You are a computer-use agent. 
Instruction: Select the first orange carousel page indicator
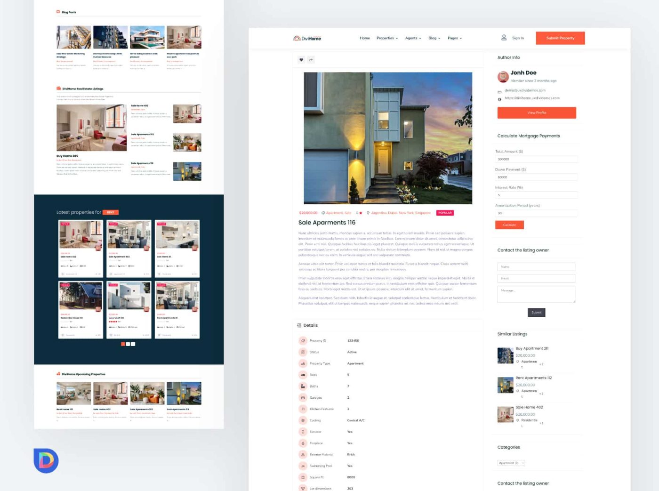point(123,344)
